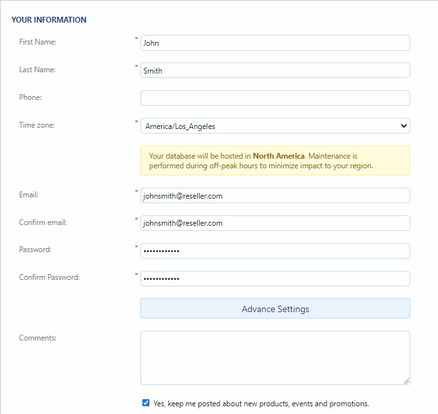Click the 'Yes, keep me posted' label text
This screenshot has width=438, height=414.
tap(261, 404)
